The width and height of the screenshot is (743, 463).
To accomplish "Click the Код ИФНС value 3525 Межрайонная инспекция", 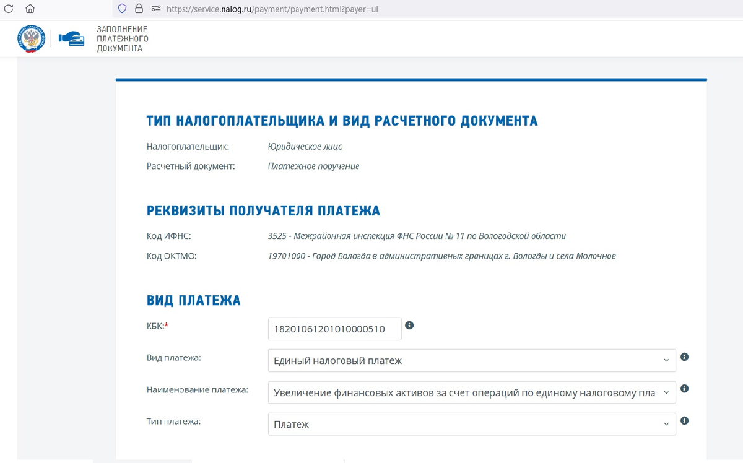I will [x=417, y=236].
